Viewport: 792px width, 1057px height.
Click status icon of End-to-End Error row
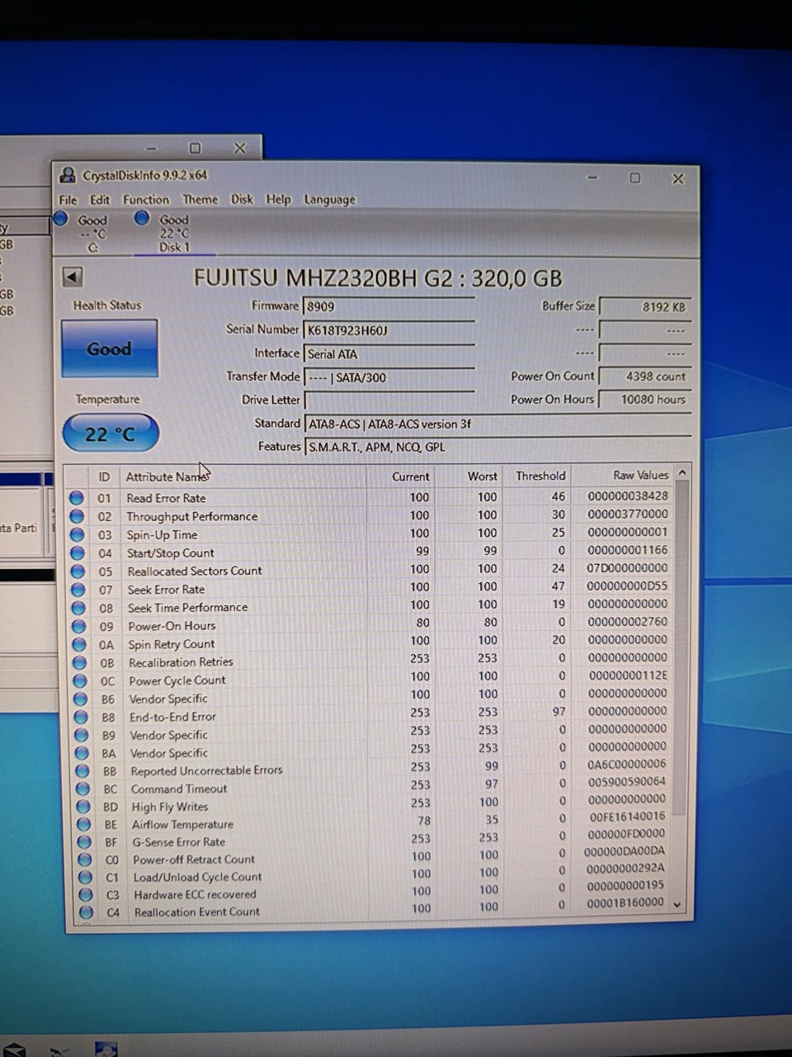click(82, 717)
